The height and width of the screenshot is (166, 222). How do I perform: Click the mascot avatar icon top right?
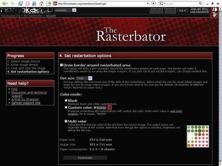click(x=214, y=12)
